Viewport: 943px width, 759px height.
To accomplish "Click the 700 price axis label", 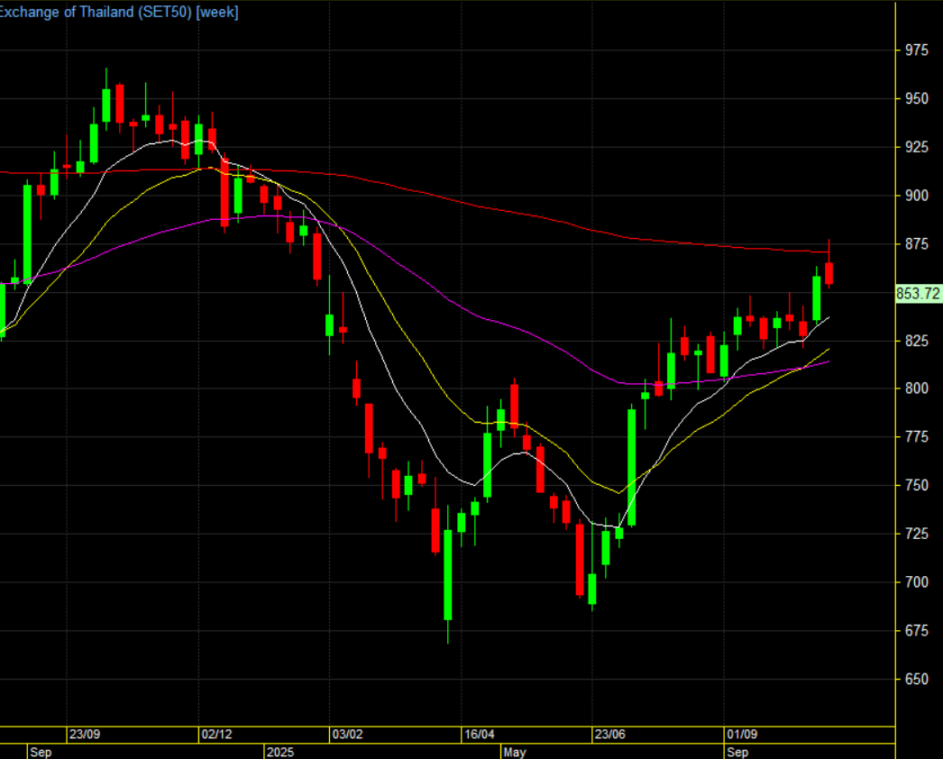I will (917, 582).
